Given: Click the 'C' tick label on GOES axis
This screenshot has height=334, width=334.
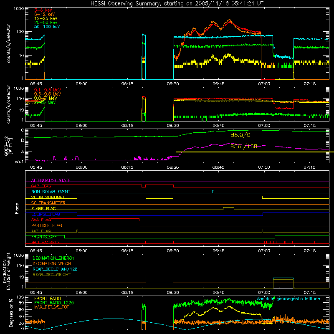Looking at the screenshot, I should pos(23,130).
